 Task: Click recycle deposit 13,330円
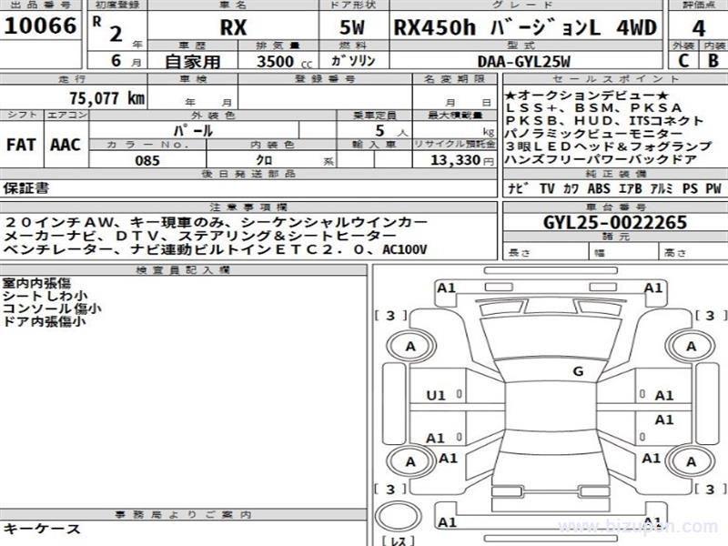462,160
